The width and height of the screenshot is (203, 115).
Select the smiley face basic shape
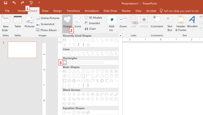88,81
